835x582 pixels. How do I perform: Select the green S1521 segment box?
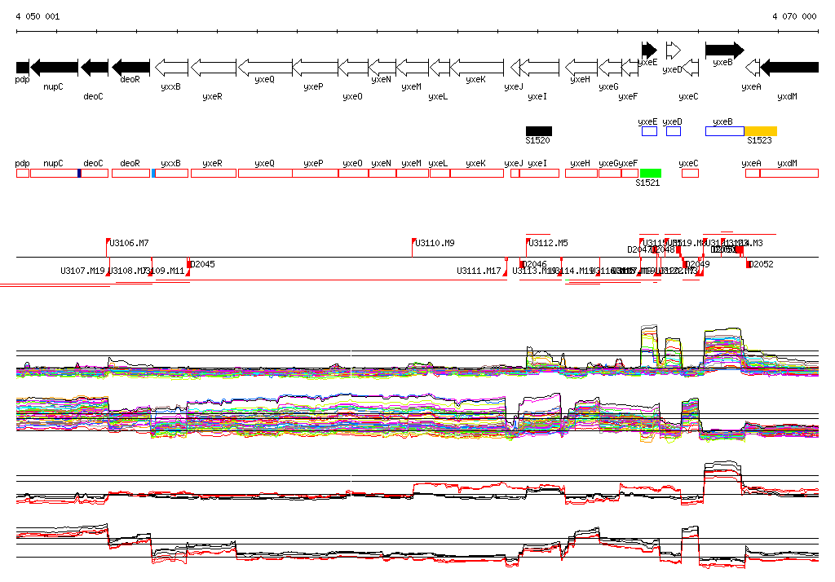point(650,173)
